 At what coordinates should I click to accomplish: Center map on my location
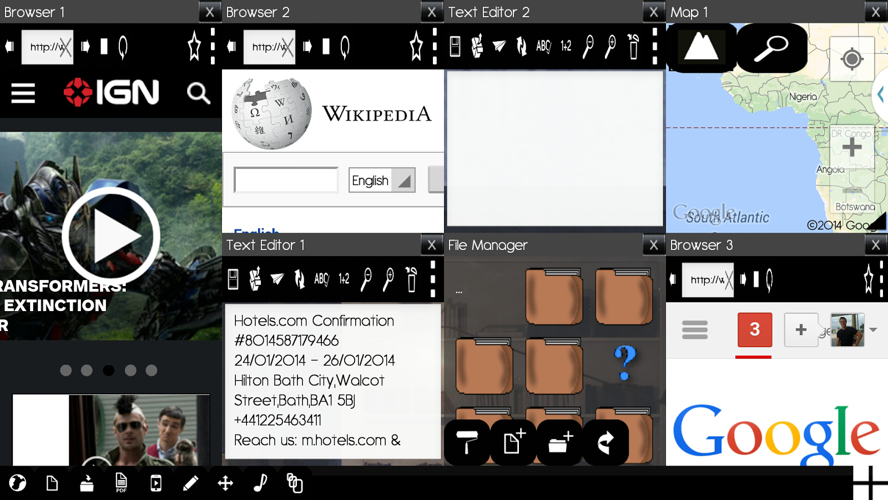[x=852, y=59]
